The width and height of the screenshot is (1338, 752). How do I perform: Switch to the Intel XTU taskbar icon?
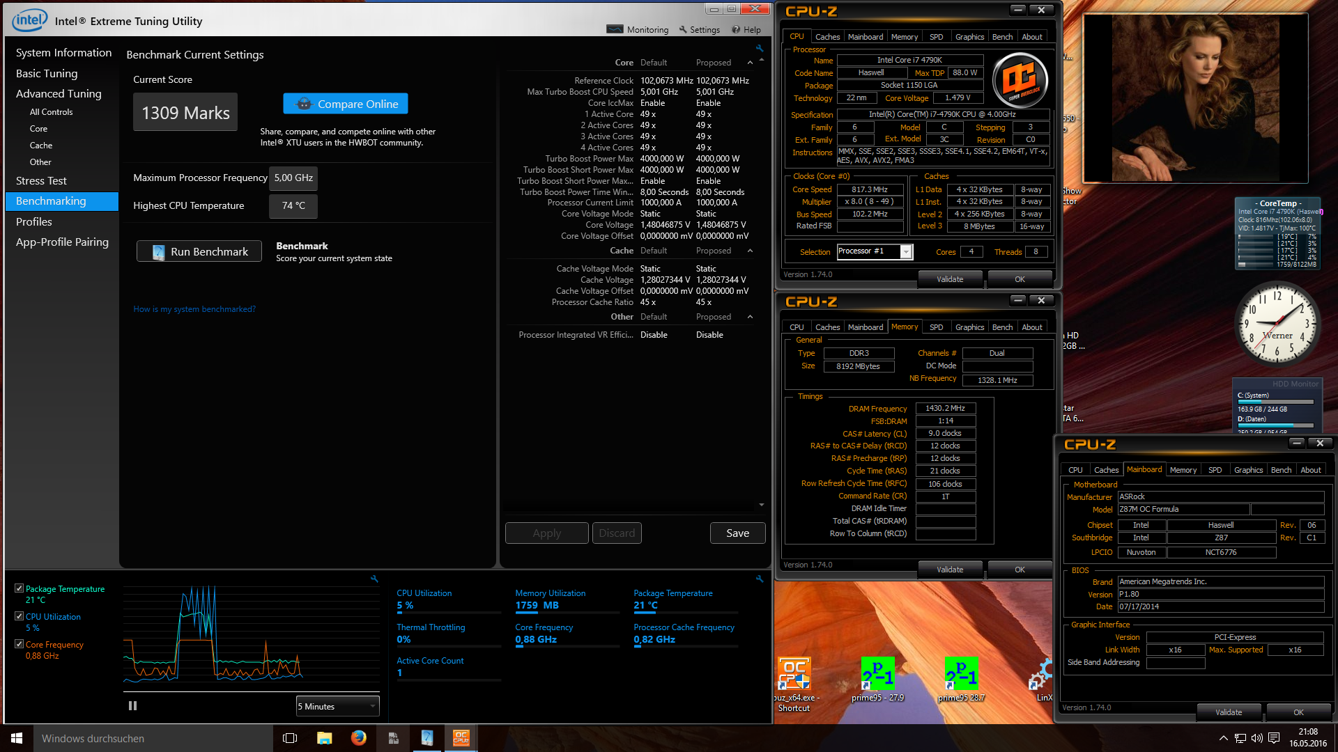pos(427,738)
